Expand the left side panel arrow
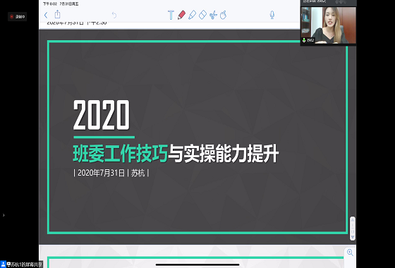The width and height of the screenshot is (395, 268). [x=4, y=215]
